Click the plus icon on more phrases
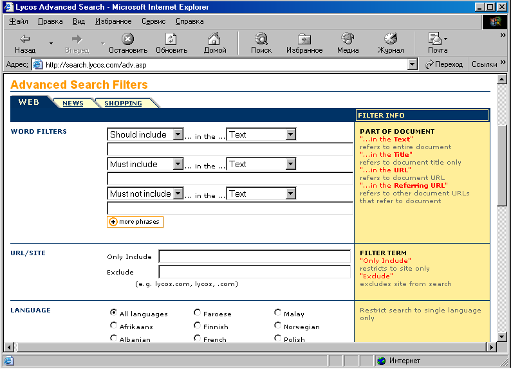The width and height of the screenshot is (511, 369). coord(113,222)
